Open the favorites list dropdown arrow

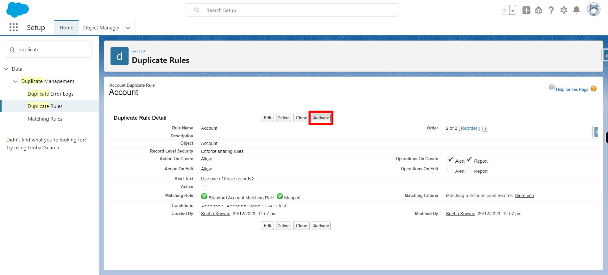(x=513, y=10)
